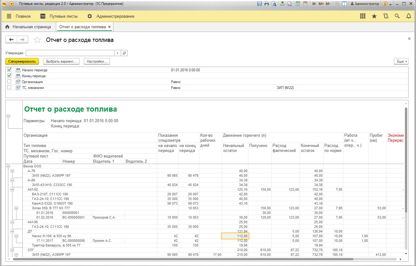
Task: Click the M- memory button
Action: coord(328,4)
